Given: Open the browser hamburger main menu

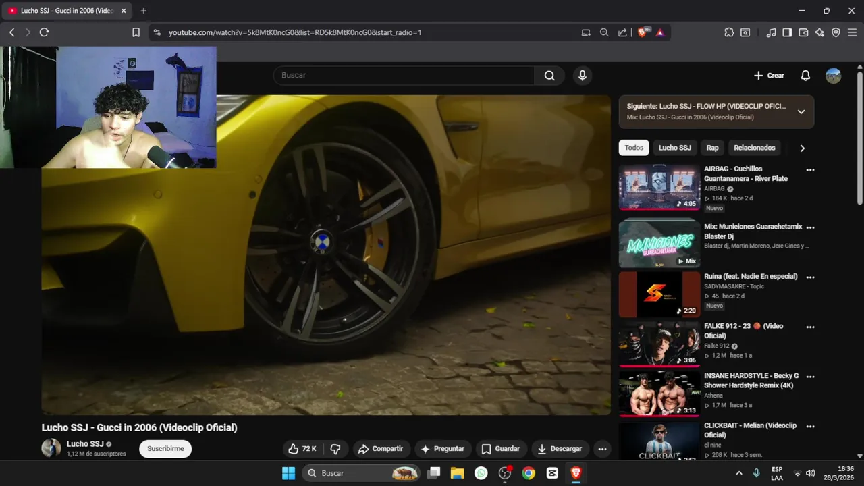Looking at the screenshot, I should tap(853, 32).
